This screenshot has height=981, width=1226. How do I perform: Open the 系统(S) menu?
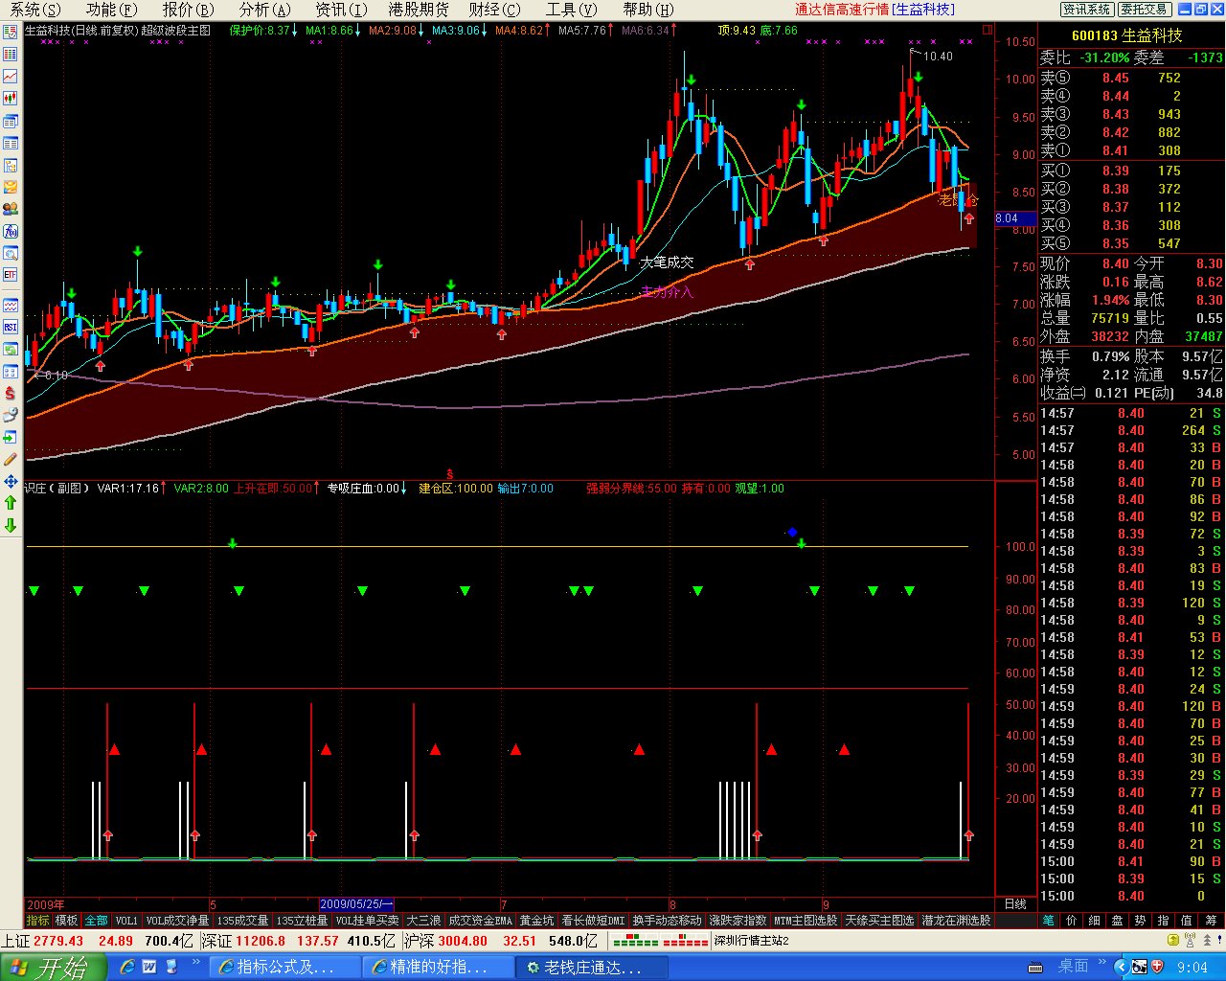(x=34, y=10)
